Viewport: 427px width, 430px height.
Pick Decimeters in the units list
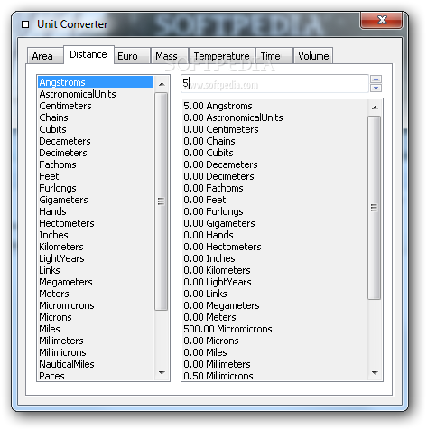pos(96,153)
